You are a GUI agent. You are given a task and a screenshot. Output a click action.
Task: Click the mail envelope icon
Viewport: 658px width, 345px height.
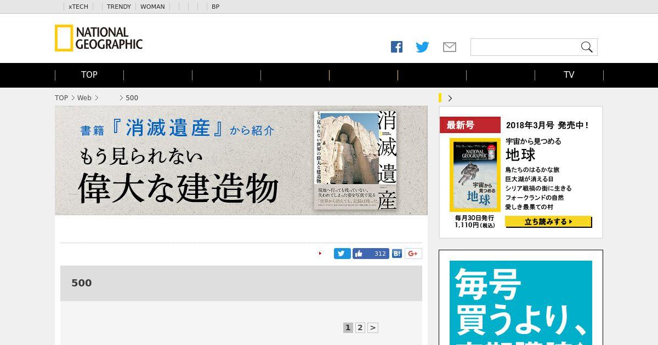pyautogui.click(x=450, y=47)
